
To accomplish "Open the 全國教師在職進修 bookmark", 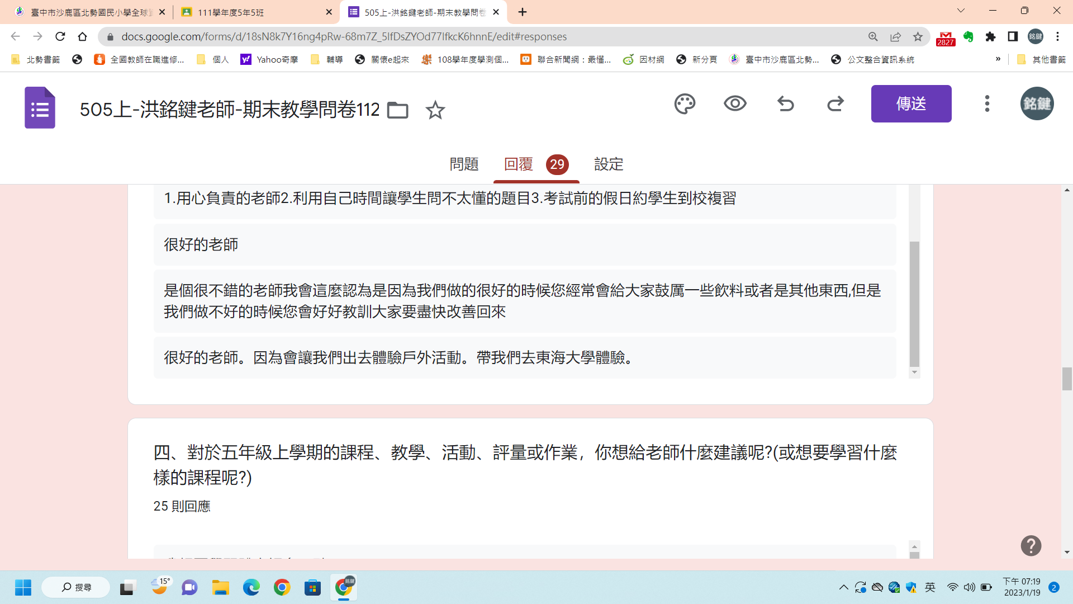I will point(139,59).
